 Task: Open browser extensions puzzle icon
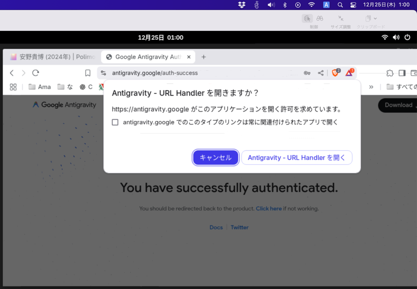[390, 73]
